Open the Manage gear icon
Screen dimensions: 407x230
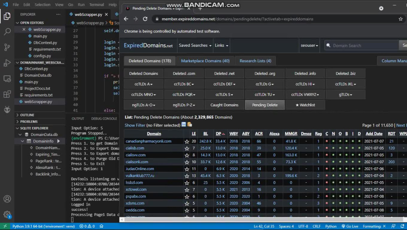click(7, 215)
